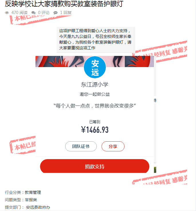Click the double-bubble comments icon beside 0 评论
196x211 pixels.
tap(33, 13)
